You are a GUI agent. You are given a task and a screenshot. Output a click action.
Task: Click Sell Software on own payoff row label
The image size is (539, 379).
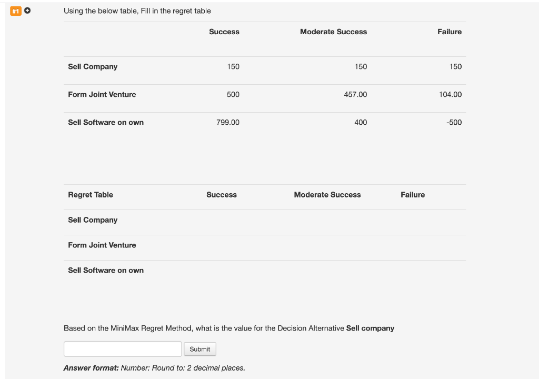point(106,122)
